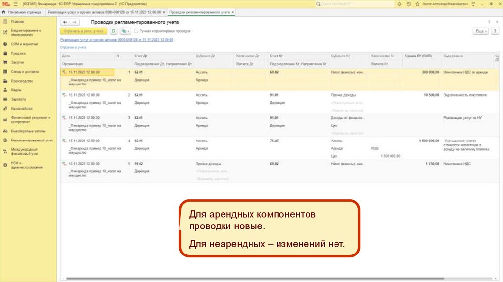Click the Отразить в регл. учете button
Image resolution: width=503 pixels, height=282 pixels.
click(83, 31)
